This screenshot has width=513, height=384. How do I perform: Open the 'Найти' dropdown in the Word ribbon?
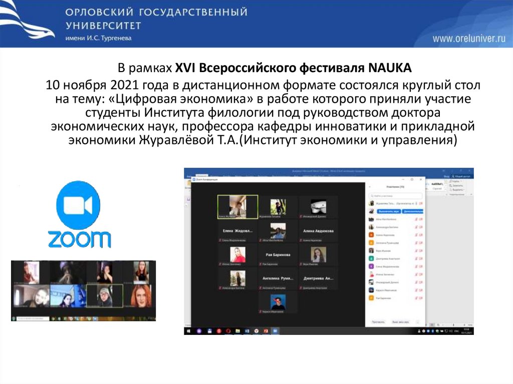(456, 181)
